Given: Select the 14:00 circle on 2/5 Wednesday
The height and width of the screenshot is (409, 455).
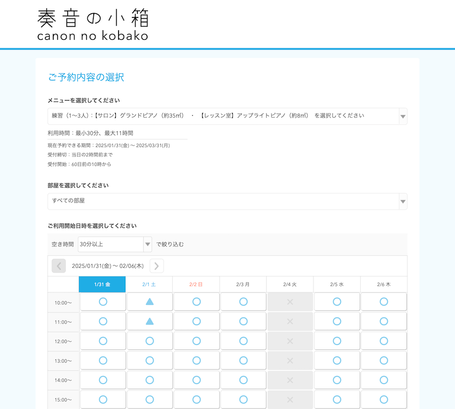Looking at the screenshot, I should (337, 380).
